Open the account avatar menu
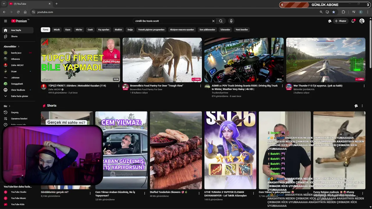 (362, 21)
